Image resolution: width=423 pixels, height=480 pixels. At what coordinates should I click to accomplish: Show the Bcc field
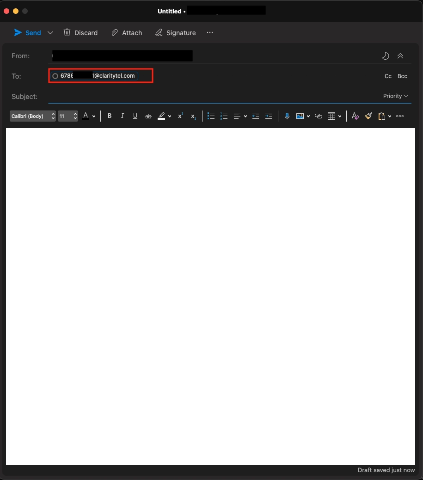tap(402, 76)
